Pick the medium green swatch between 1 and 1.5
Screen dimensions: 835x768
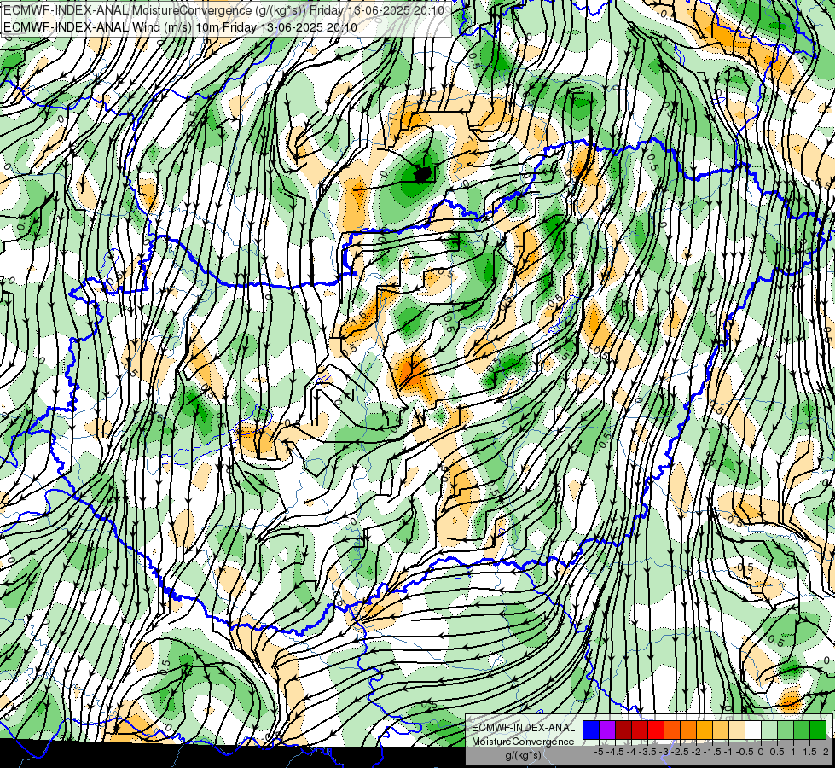click(802, 730)
